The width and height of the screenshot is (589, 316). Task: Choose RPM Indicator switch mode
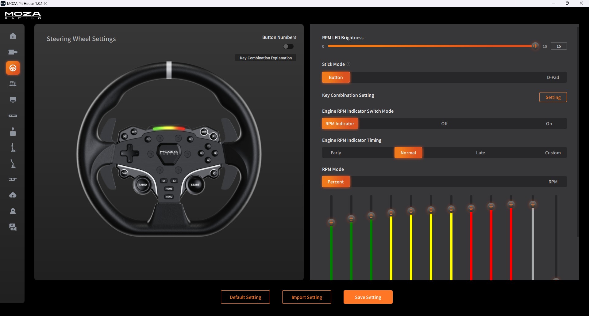[340, 124]
